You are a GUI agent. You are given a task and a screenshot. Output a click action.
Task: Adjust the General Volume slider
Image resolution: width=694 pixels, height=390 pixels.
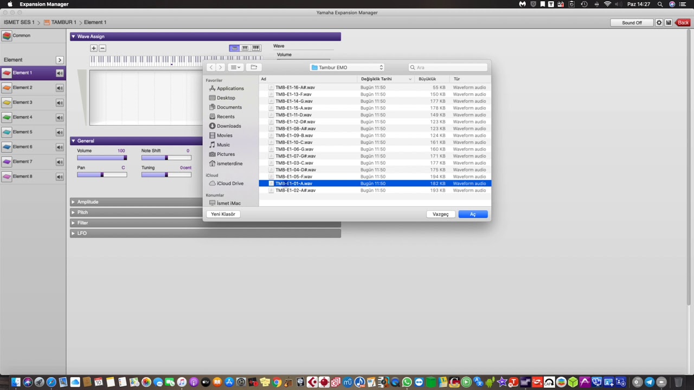pyautogui.click(x=102, y=158)
